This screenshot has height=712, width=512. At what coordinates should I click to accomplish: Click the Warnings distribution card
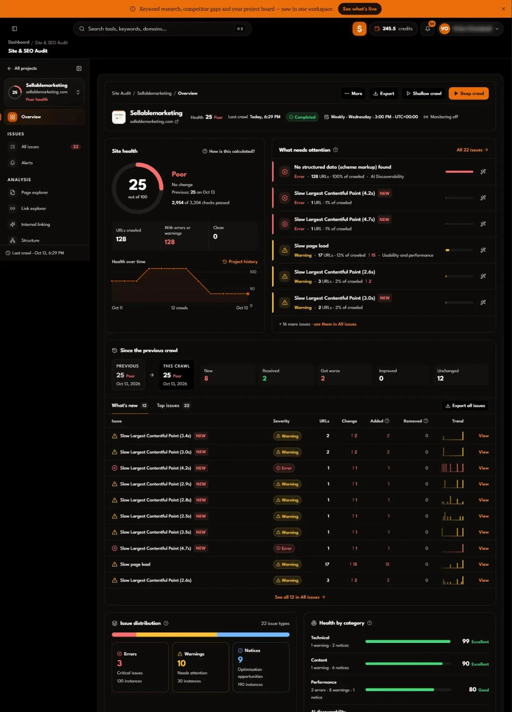201,667
